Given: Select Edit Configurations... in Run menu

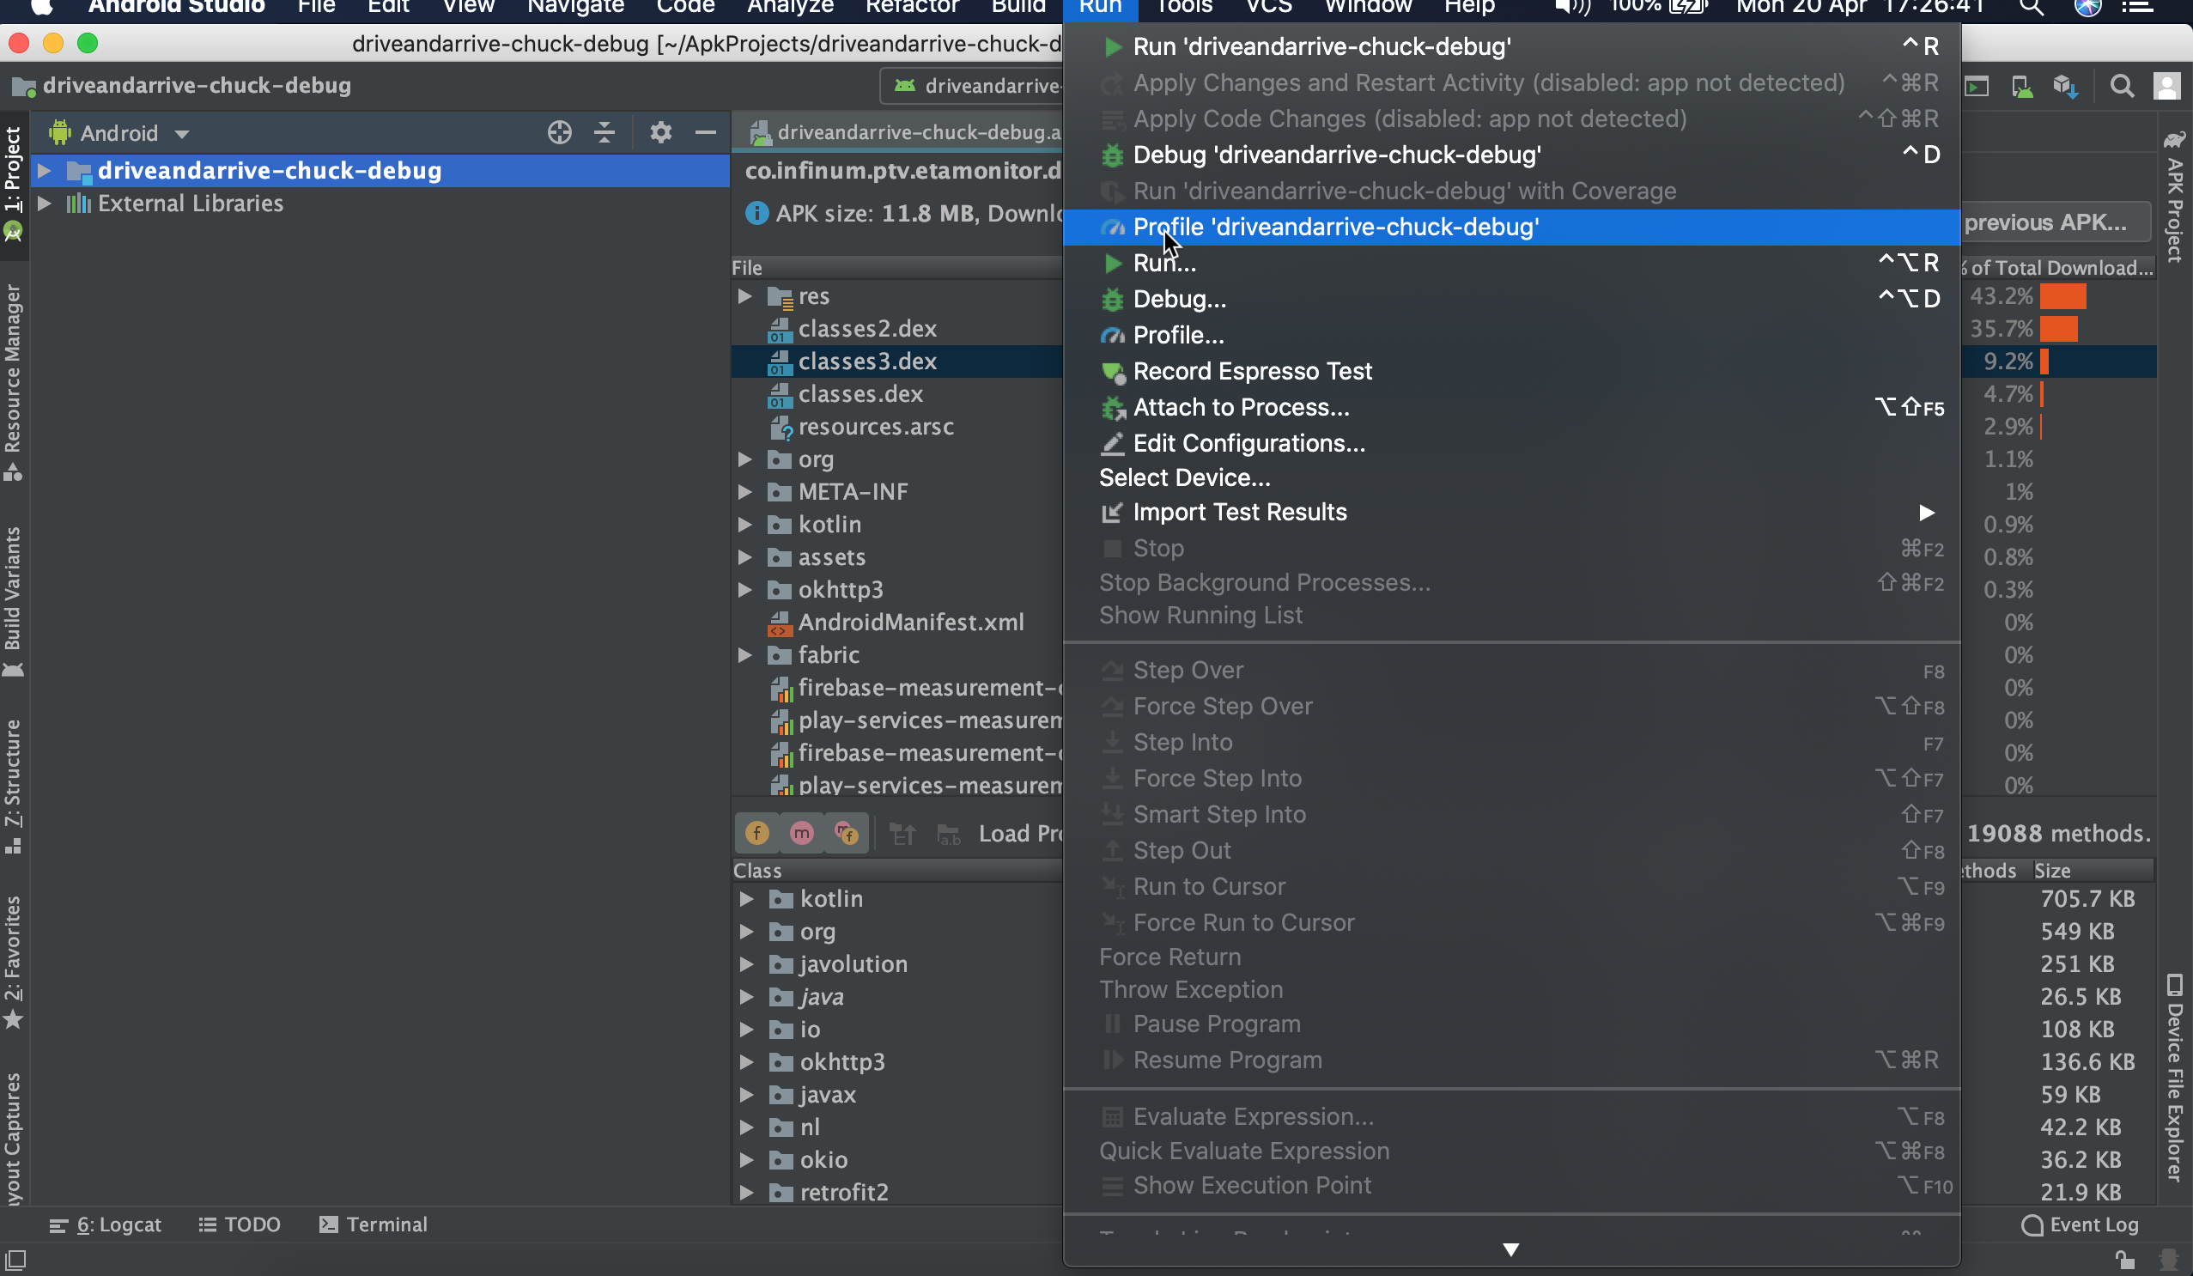Looking at the screenshot, I should [1248, 443].
